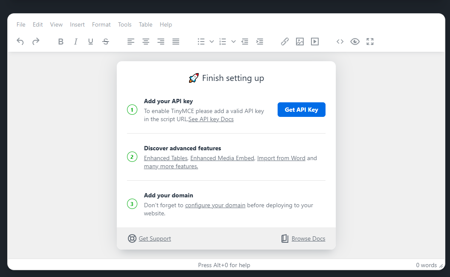Enter fullscreen mode with the expand icon
The image size is (450, 277).
[370, 42]
